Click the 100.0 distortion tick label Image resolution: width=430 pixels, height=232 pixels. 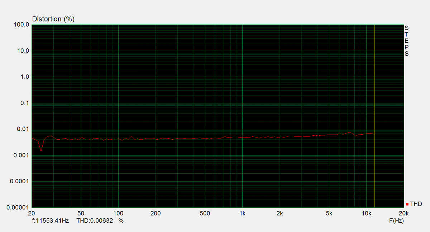click(x=21, y=25)
